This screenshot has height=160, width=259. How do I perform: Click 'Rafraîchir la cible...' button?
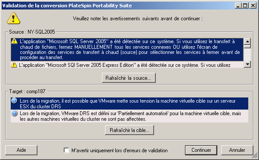(129, 130)
